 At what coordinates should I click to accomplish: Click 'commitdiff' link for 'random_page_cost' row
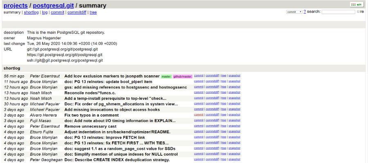pyautogui.click(x=212, y=148)
